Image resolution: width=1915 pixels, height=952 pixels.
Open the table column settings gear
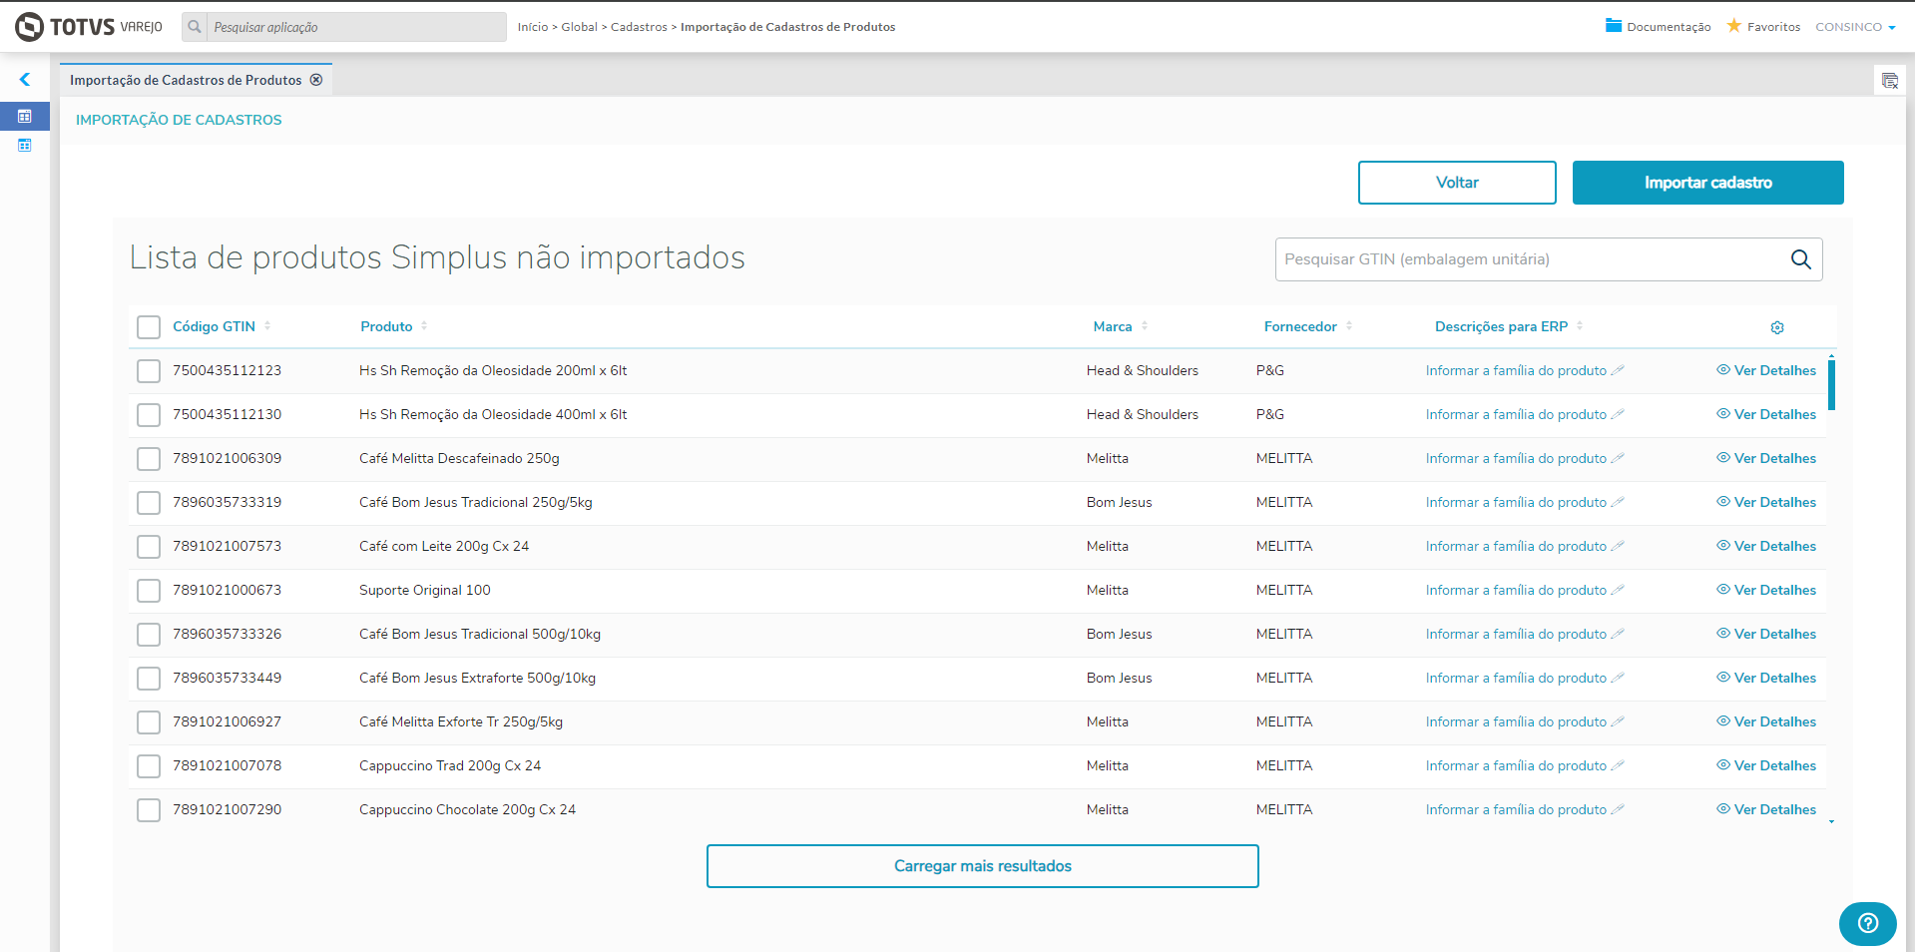click(x=1777, y=327)
